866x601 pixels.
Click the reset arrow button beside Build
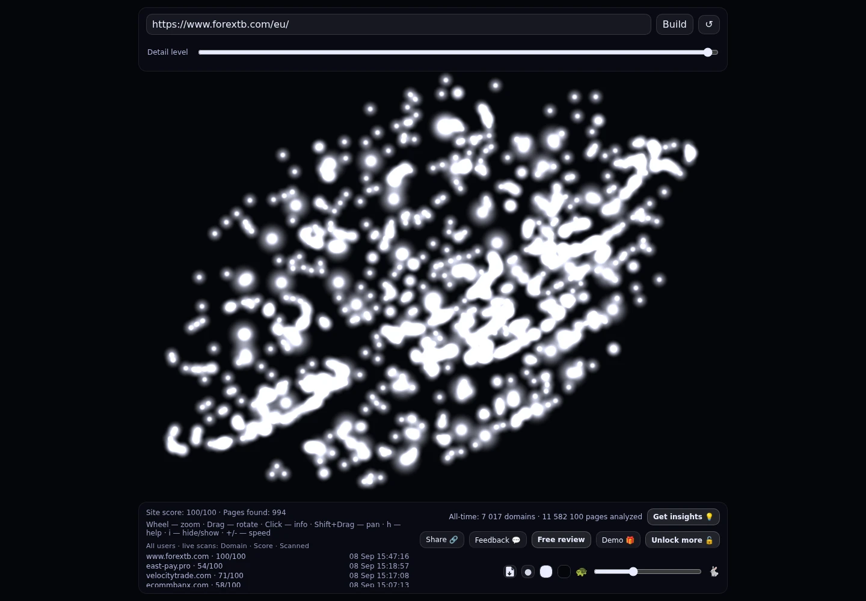click(709, 25)
